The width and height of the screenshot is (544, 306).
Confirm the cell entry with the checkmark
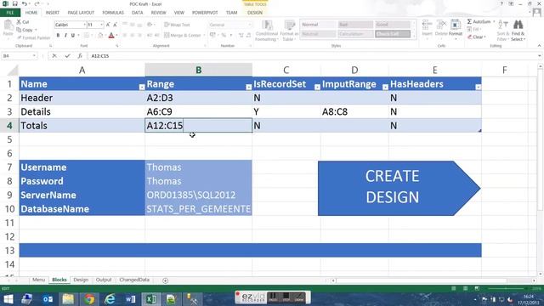click(67, 55)
